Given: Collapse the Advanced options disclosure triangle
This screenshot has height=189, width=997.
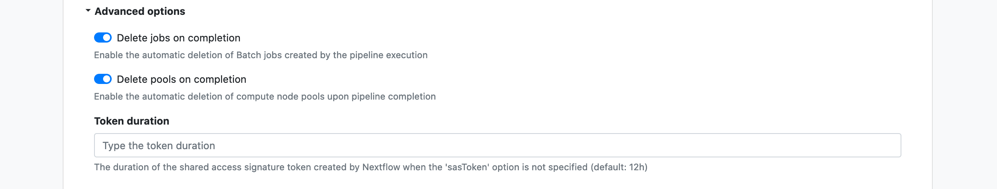Looking at the screenshot, I should [x=88, y=11].
